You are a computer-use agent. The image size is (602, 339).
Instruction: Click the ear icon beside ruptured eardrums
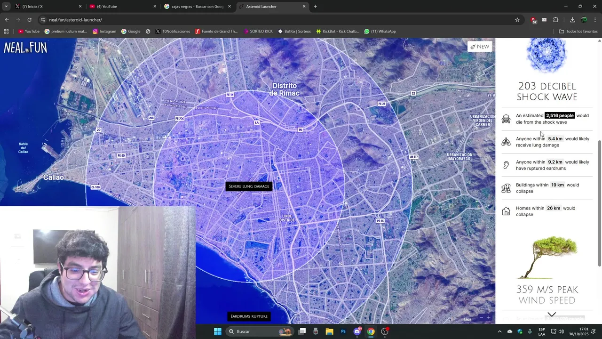pyautogui.click(x=506, y=165)
